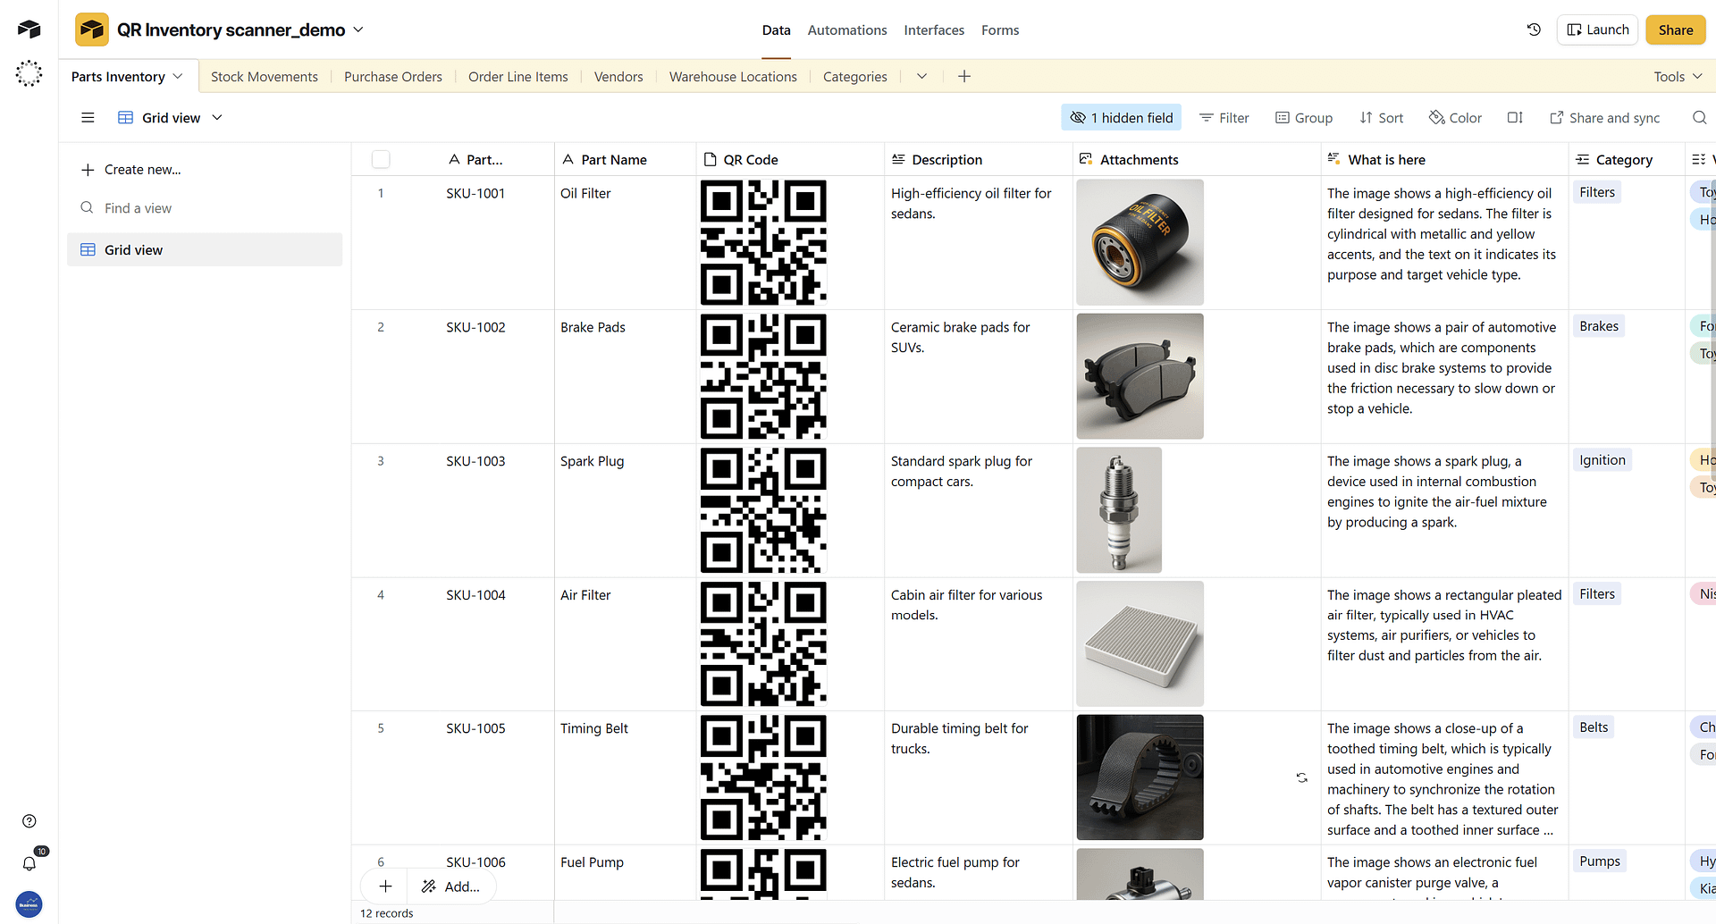Viewport: 1716px width, 924px height.
Task: Click the notifications bell indicator
Action: tap(29, 862)
